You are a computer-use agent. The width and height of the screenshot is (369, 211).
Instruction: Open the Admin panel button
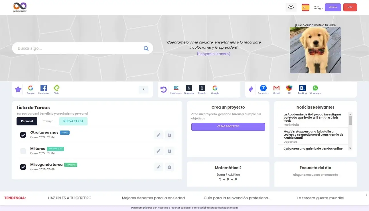tap(333, 7)
